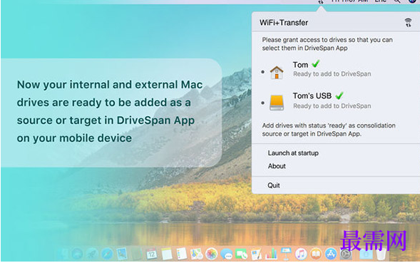
Task: Select the Tom drive name
Action: (300, 65)
